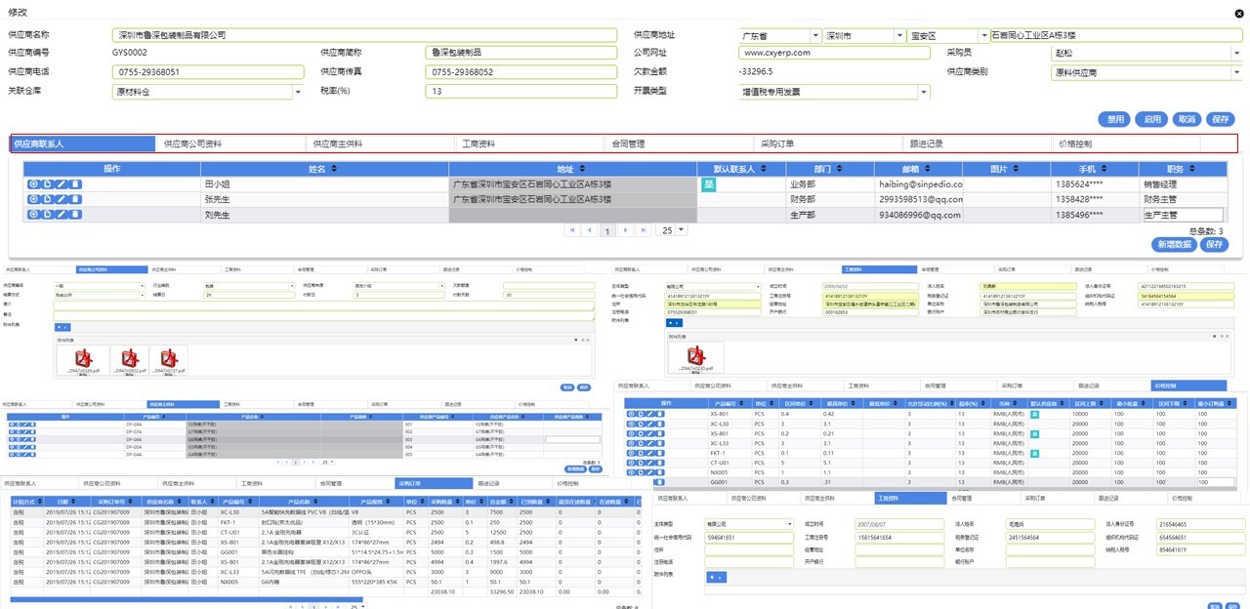Click the add icon in 田小姐's row
Image resolution: width=1250 pixels, height=609 pixels.
tap(34, 184)
